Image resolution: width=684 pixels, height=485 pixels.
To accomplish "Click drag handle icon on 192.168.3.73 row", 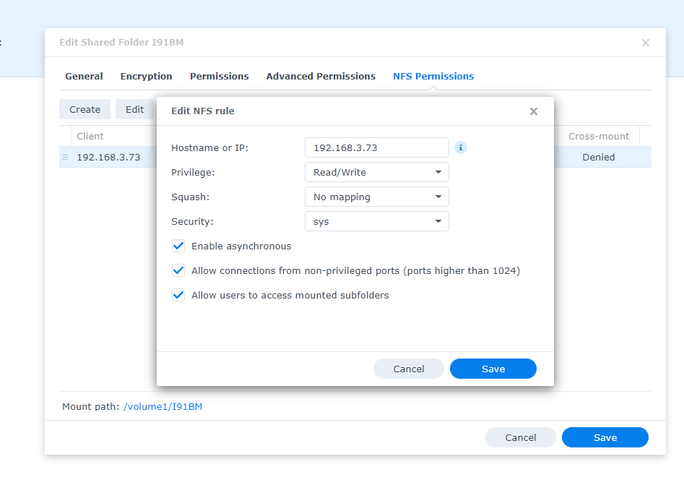I will pos(65,157).
